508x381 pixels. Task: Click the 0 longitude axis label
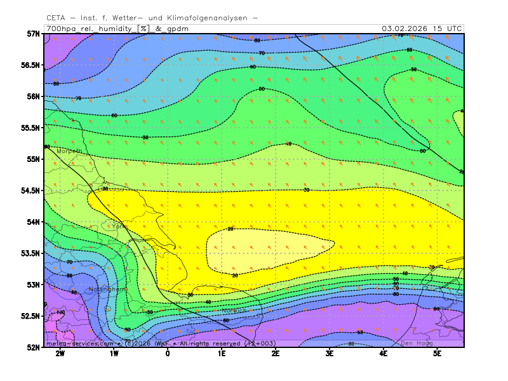(x=168, y=353)
